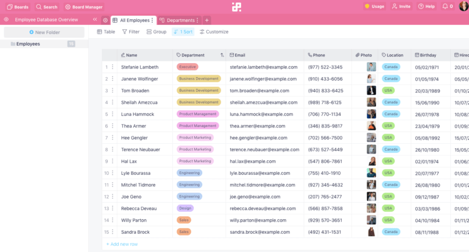Screen dimensions: 469x252
Task: Open row menu dots for Luna Hammock
Action: [x=113, y=114]
